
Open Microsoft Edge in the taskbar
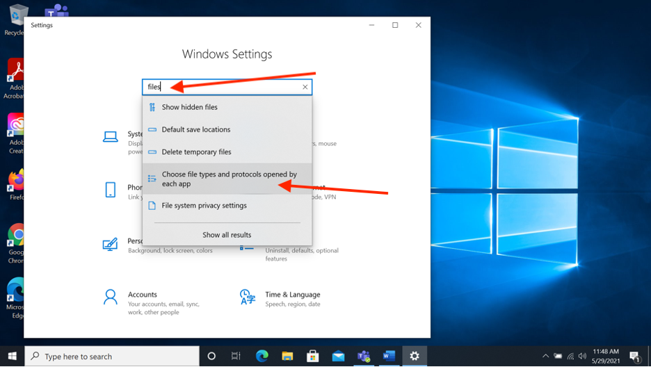pos(262,356)
